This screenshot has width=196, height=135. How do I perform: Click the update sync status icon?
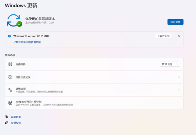click(14, 20)
